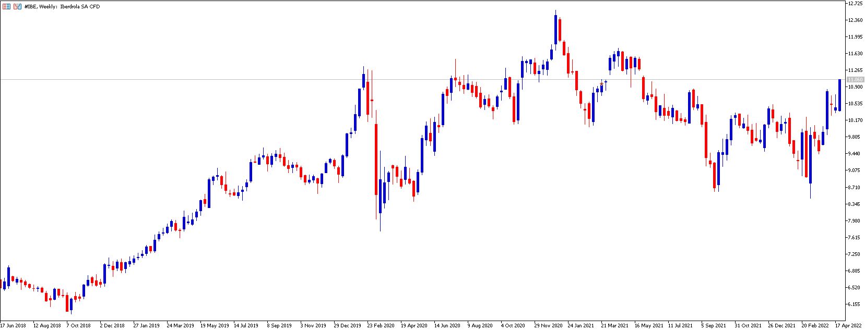Click the #IBE Weekly chart title
The height and width of the screenshot is (331, 865).
pyautogui.click(x=62, y=6)
